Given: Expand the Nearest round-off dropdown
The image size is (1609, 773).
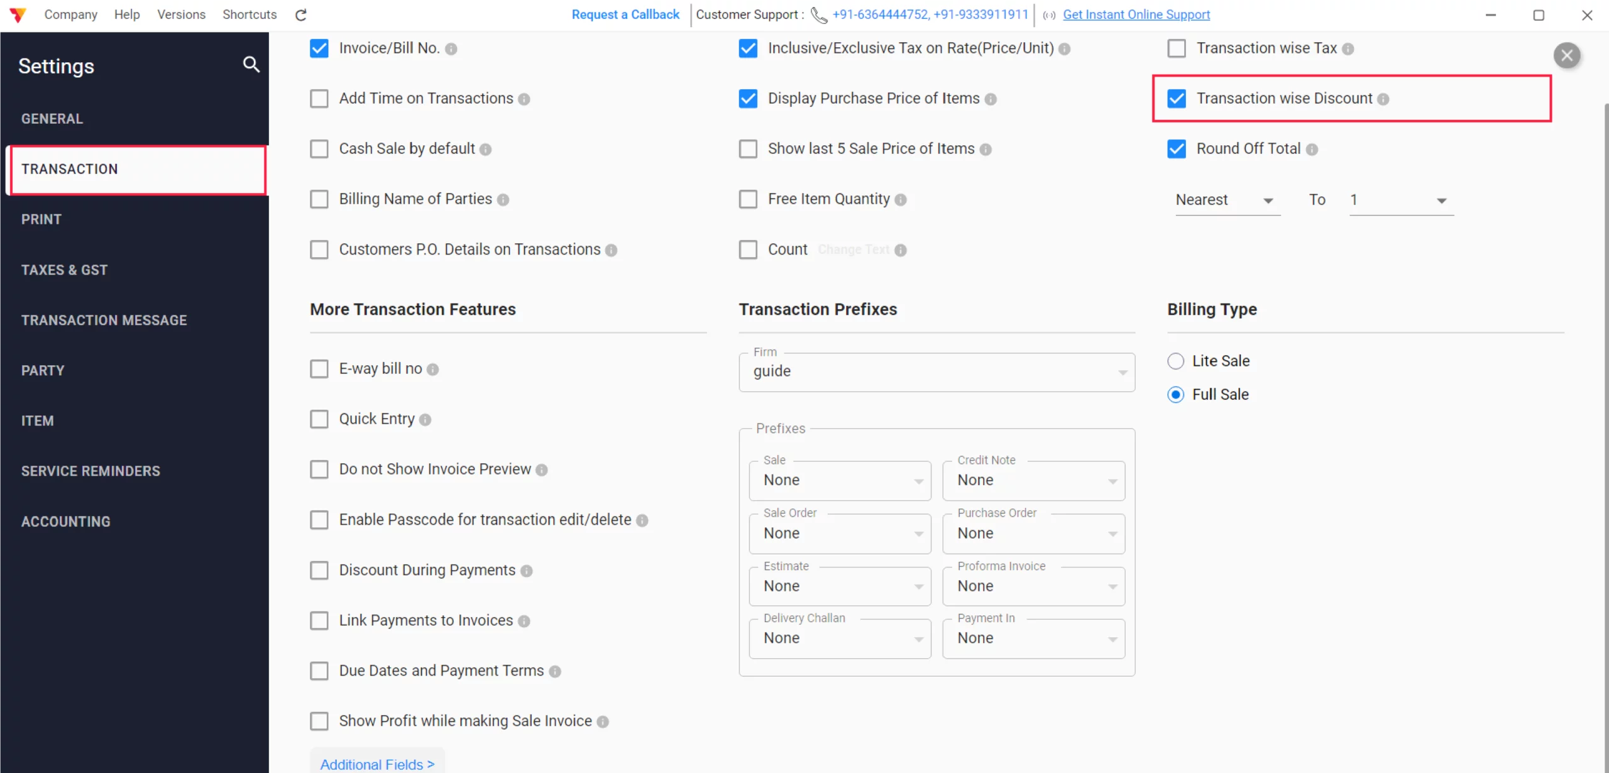Looking at the screenshot, I should (1226, 200).
